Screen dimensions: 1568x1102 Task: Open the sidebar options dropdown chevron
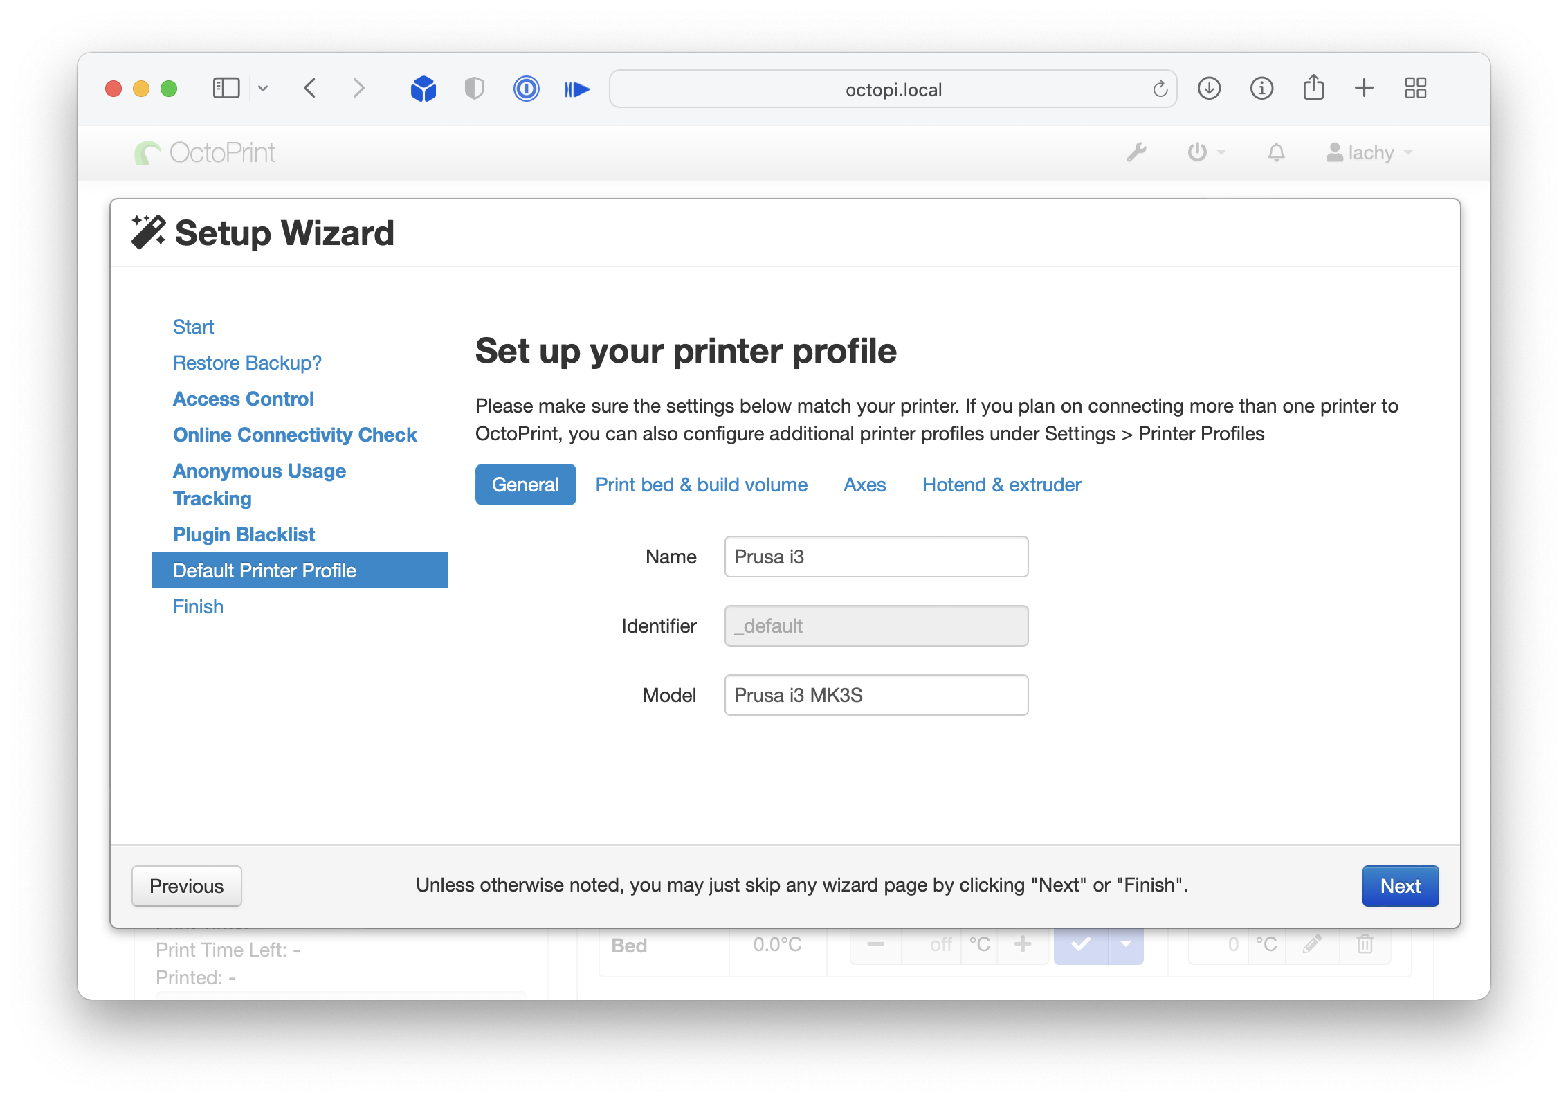(263, 89)
